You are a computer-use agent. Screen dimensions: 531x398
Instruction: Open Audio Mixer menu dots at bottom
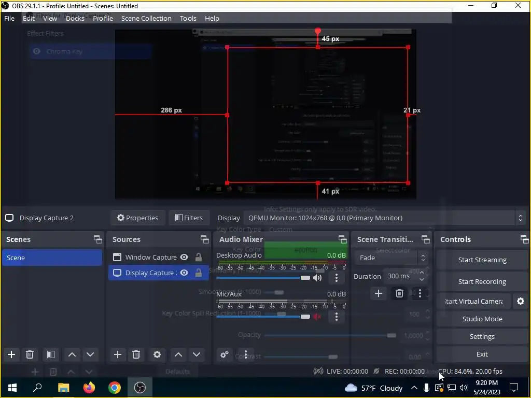point(246,354)
